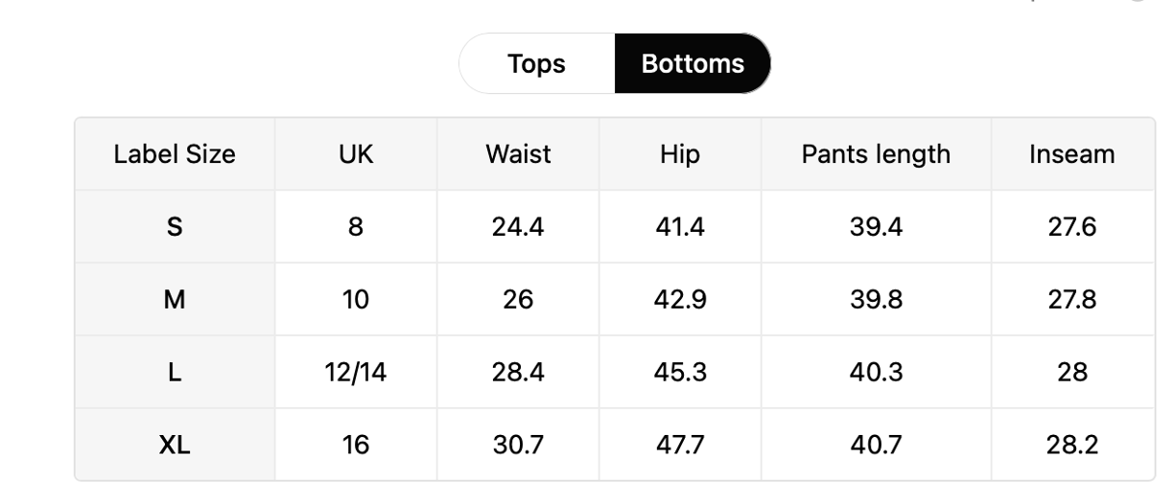Click the Inseam column header

point(1072,154)
